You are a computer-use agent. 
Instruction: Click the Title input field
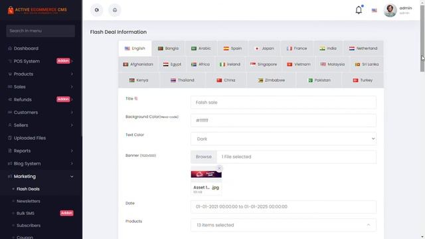pyautogui.click(x=284, y=102)
